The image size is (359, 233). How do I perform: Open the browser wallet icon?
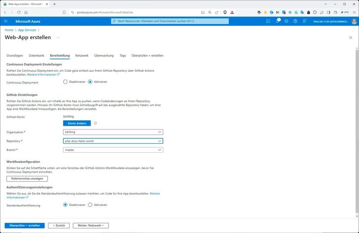pos(335,13)
